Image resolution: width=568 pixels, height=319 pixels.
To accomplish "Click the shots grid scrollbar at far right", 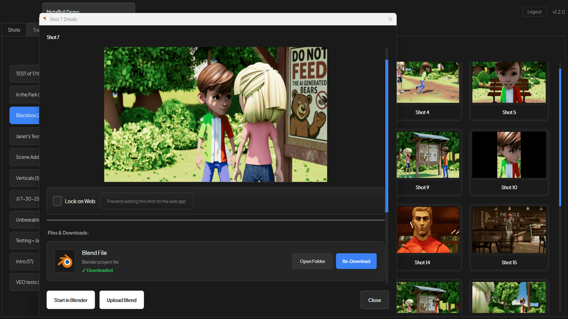I will pyautogui.click(x=560, y=137).
